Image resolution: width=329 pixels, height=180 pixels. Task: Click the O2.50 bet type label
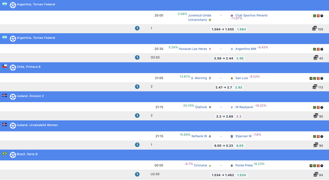(x=155, y=57)
